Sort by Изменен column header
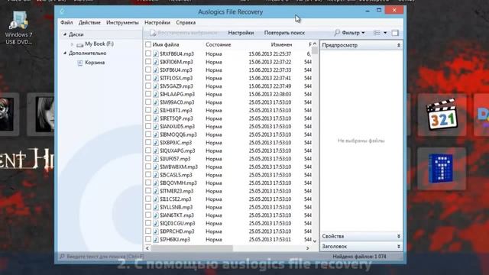Screen dimensions: 489x275 pos(282,44)
